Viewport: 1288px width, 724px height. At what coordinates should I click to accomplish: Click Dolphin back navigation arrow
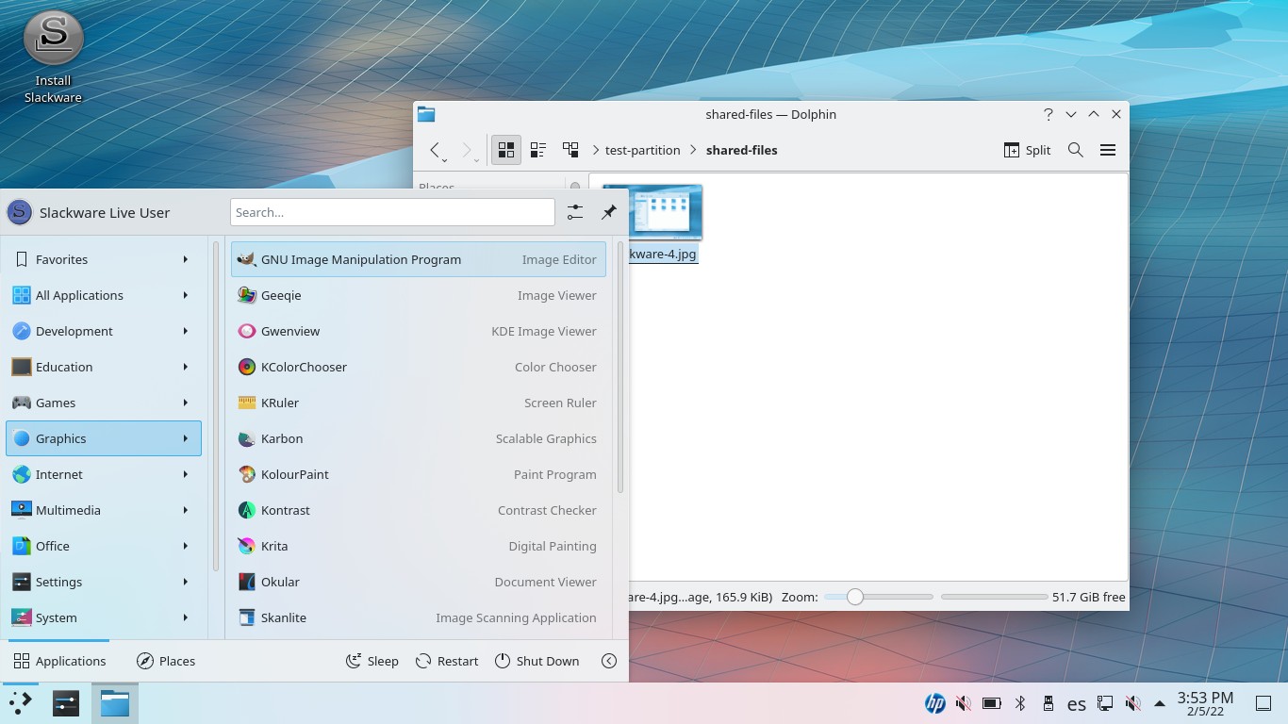[436, 150]
